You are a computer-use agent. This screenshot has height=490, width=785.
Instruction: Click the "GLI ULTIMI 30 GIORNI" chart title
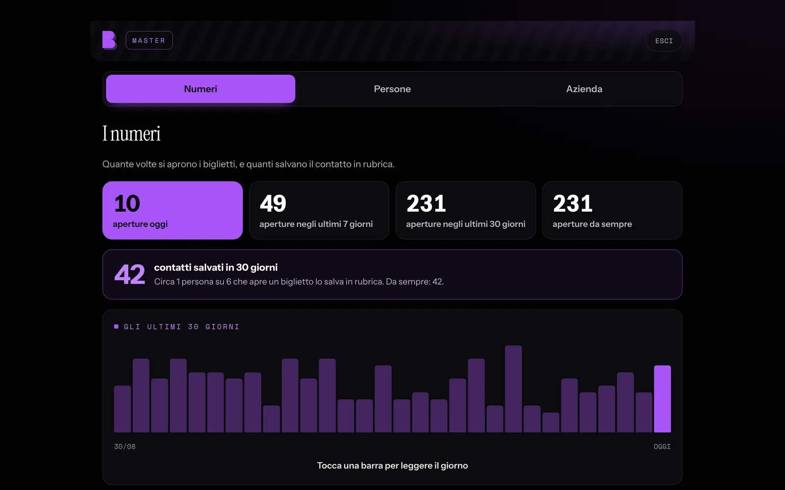point(182,327)
